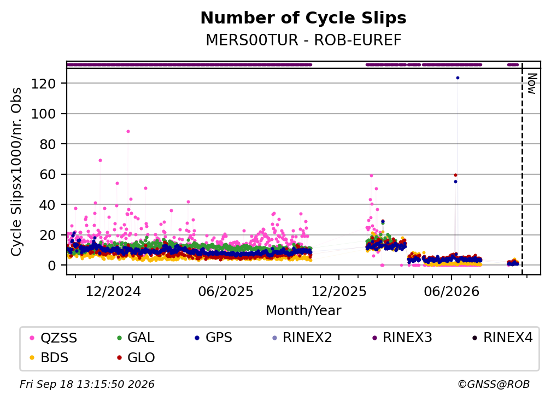Click the dashed Now marker line
Image resolution: width=551 pixels, height=401 pixels.
[522, 169]
